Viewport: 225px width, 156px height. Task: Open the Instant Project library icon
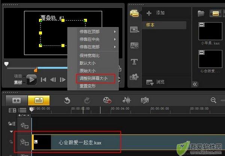[134, 29]
